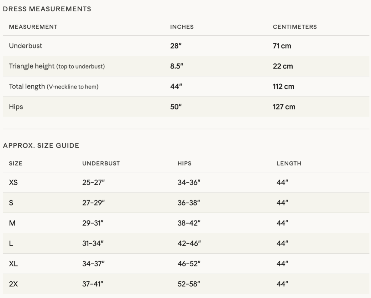Click the 2X size row label

[x=13, y=284]
